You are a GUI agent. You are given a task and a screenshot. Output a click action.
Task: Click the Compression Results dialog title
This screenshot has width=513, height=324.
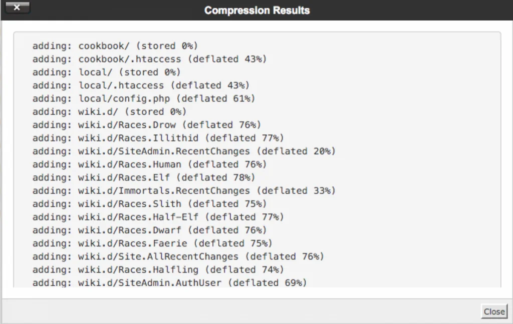[257, 10]
